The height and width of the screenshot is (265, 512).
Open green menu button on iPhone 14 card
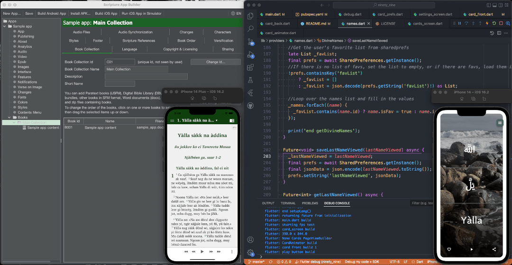(499, 123)
